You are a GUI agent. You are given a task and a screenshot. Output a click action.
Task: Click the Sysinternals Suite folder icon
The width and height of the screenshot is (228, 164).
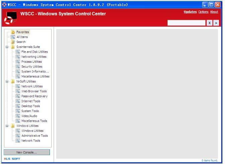13,47
